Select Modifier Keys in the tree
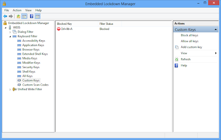Screen dimensions: 221x140 (x=31, y=63)
